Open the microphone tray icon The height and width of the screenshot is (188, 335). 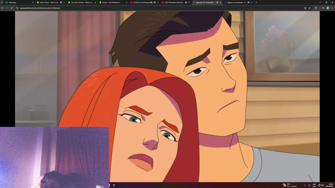(309, 185)
